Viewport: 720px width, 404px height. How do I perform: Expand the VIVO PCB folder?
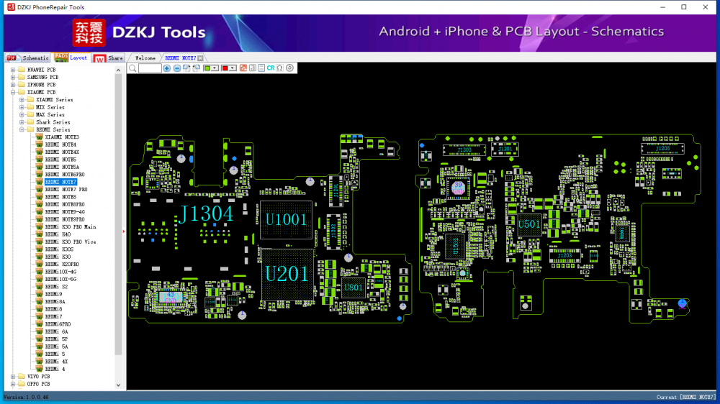click(13, 377)
